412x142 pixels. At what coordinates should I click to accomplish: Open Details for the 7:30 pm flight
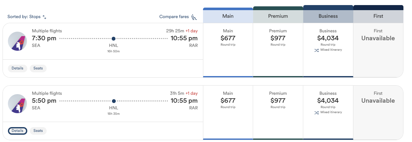click(17, 68)
